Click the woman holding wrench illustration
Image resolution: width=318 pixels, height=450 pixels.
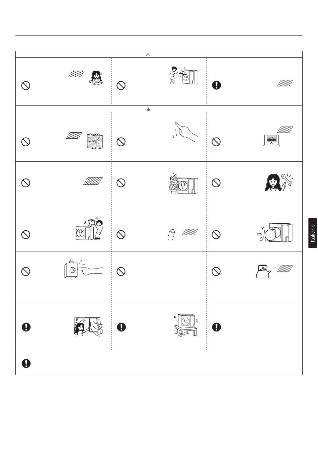(x=279, y=182)
